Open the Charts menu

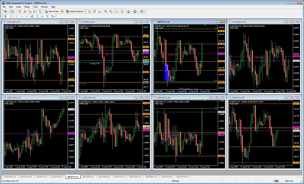[x=27, y=7]
